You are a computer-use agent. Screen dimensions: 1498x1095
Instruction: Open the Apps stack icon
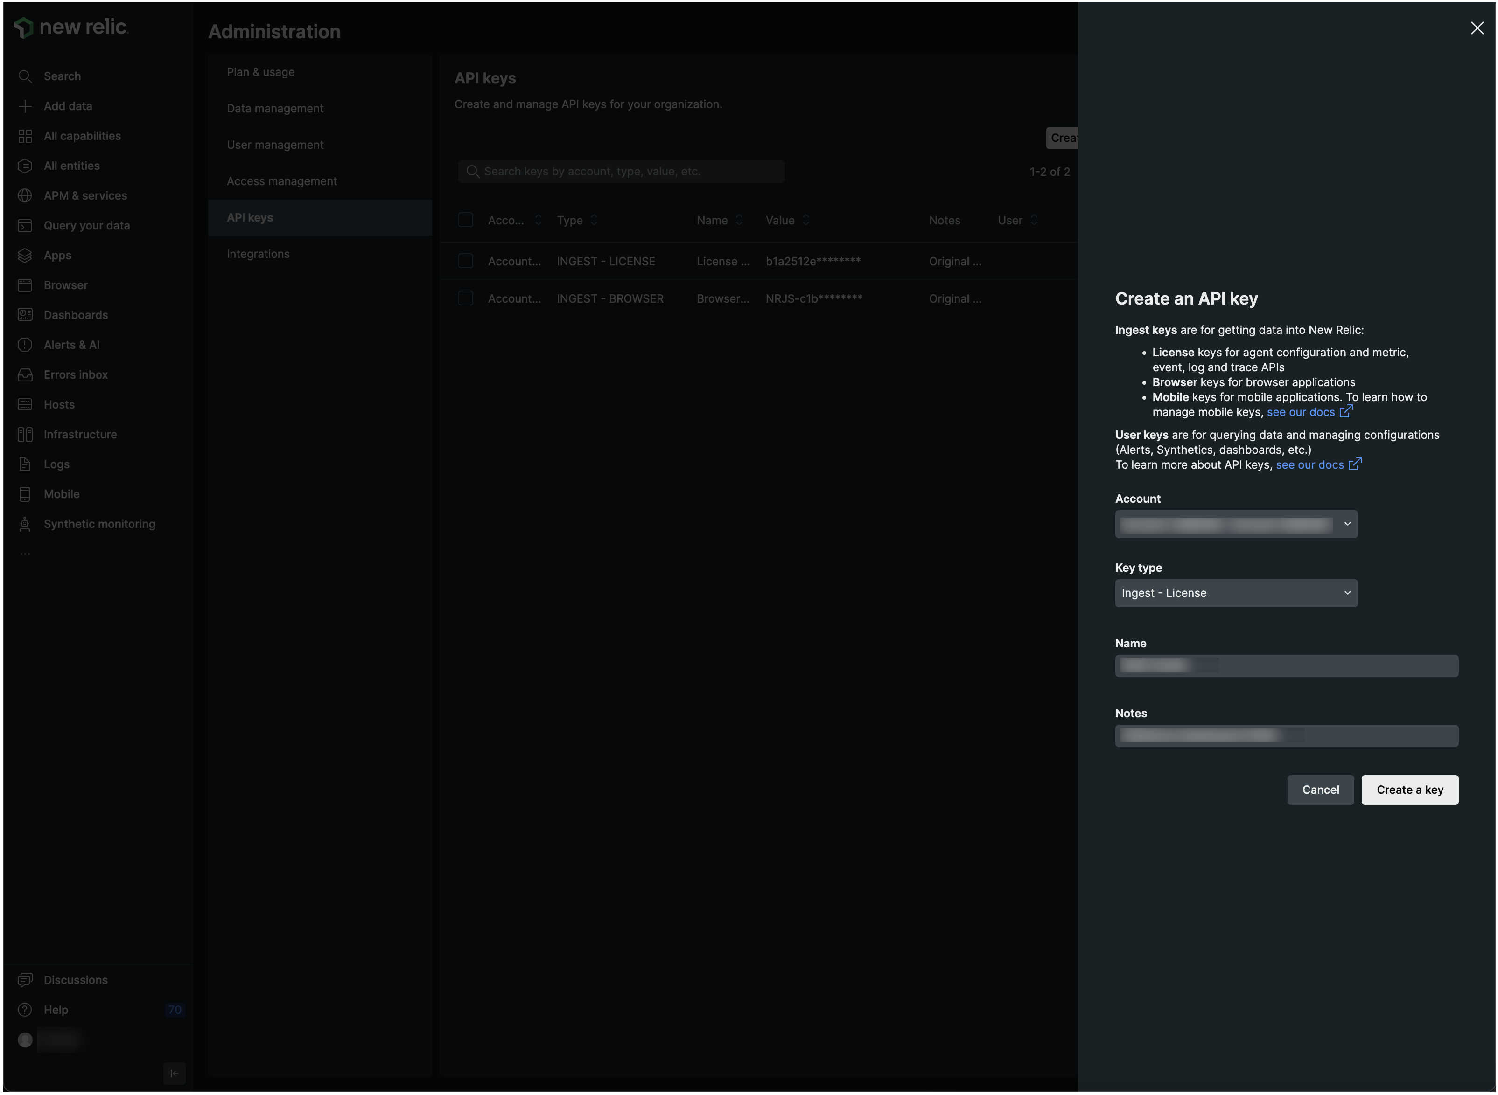(25, 255)
